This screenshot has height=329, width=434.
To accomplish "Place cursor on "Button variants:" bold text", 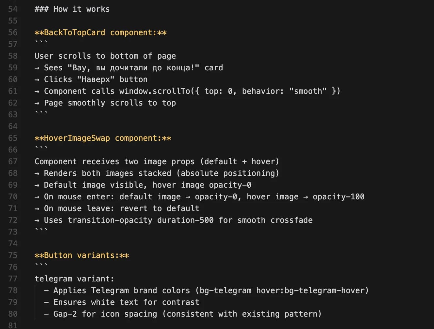I will pos(82,255).
